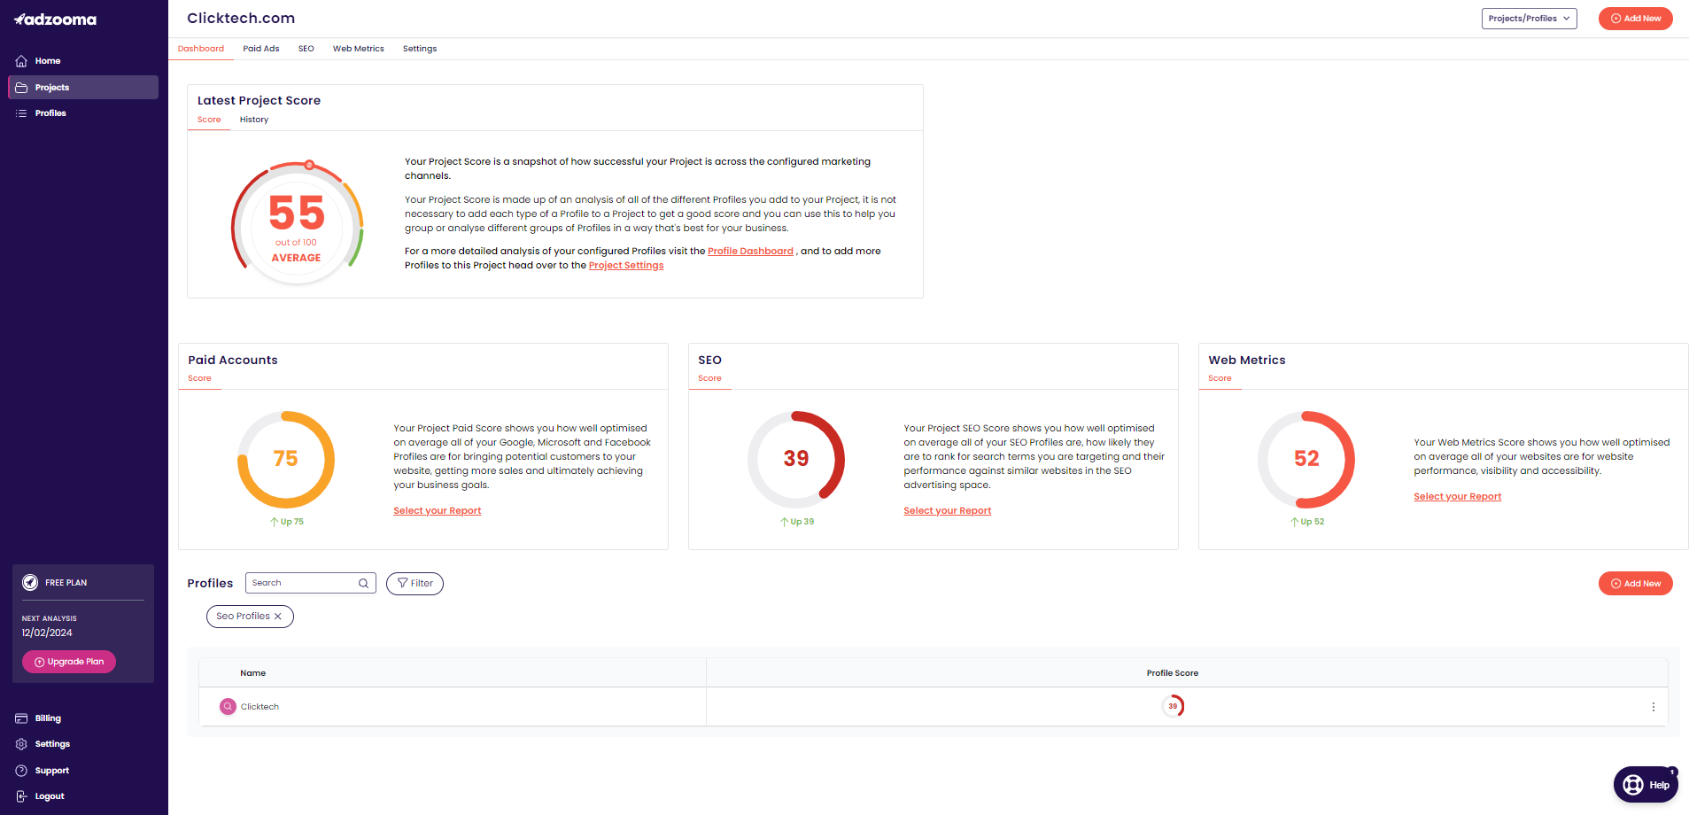Open Profiles in the sidebar

tap(83, 113)
